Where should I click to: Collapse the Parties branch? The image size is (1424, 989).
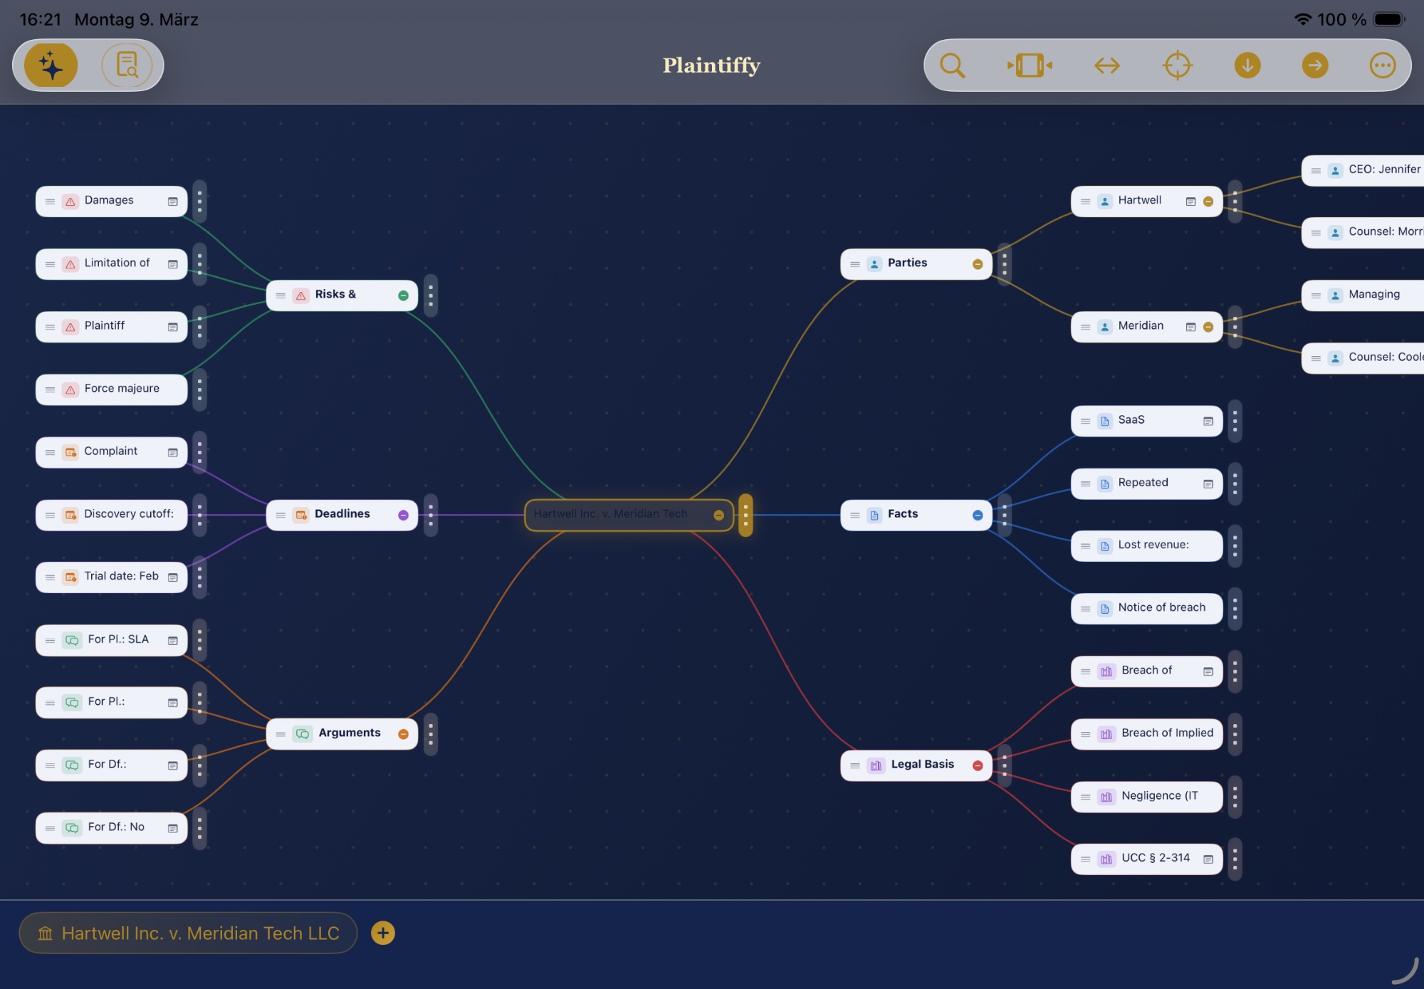pos(978,263)
